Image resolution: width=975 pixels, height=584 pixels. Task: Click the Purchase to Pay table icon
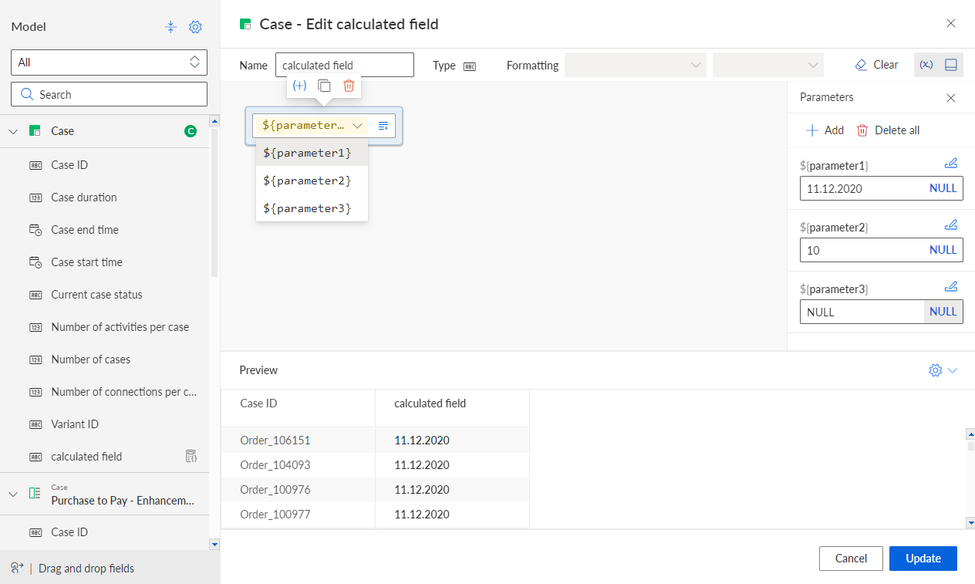pyautogui.click(x=35, y=494)
